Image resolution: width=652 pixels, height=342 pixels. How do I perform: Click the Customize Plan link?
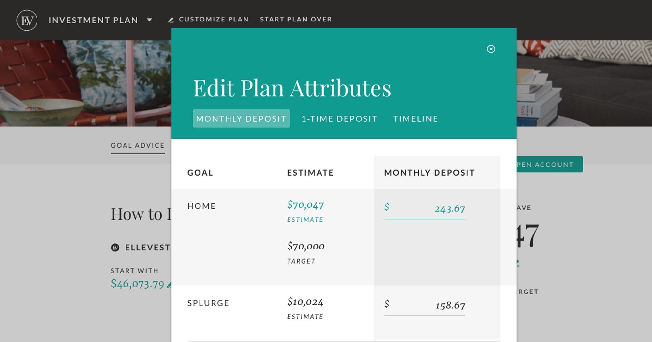pos(214,19)
